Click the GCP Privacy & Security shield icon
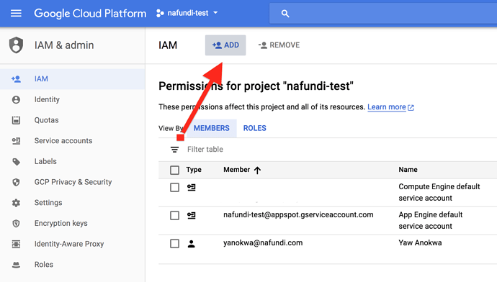Screen dimensions: 497x282 coord(16,182)
